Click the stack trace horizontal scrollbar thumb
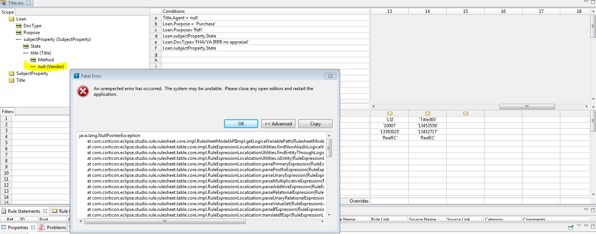 (165, 222)
